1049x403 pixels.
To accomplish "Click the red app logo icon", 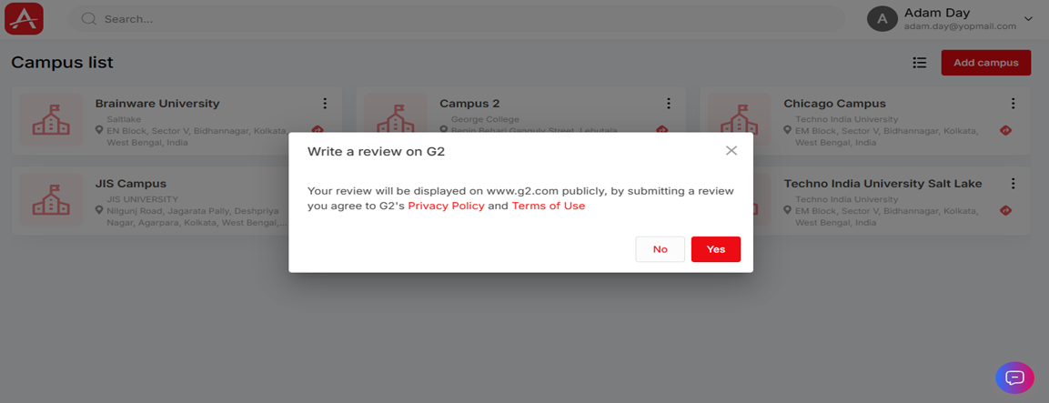I will (x=24, y=19).
